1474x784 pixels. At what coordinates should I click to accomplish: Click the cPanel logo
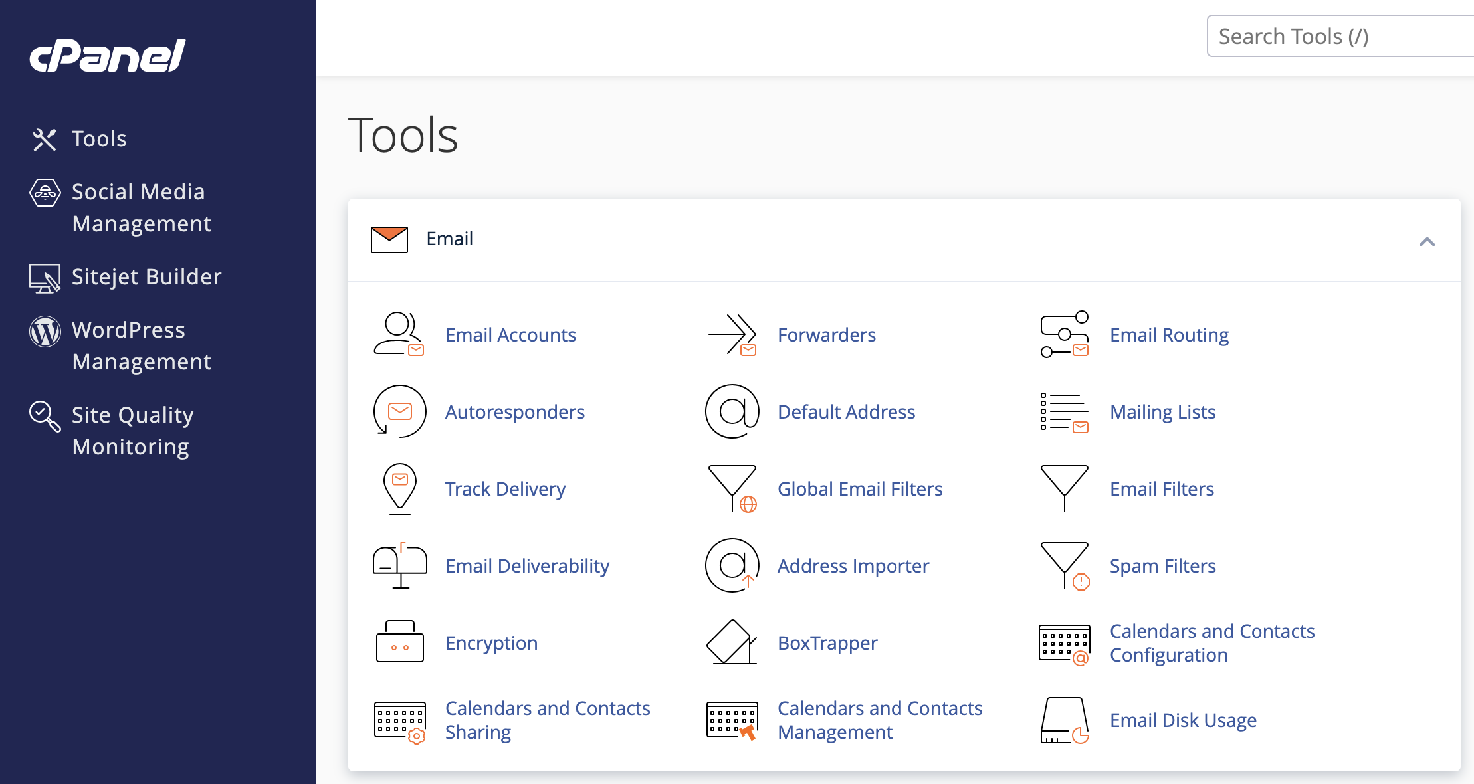tap(108, 55)
